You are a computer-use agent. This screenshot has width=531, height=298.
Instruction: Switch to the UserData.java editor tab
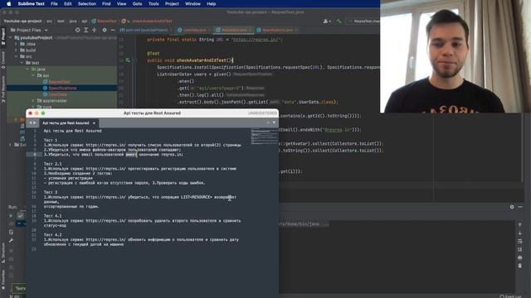(x=194, y=30)
